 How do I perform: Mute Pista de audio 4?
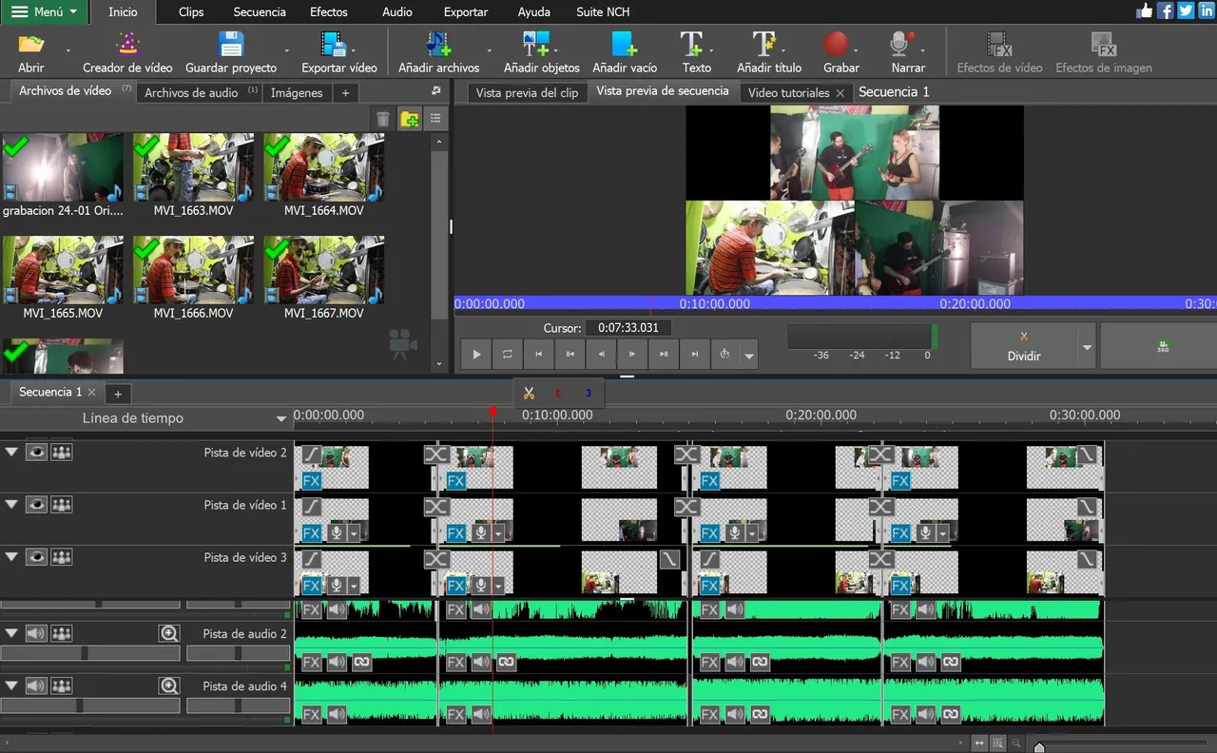(x=36, y=685)
